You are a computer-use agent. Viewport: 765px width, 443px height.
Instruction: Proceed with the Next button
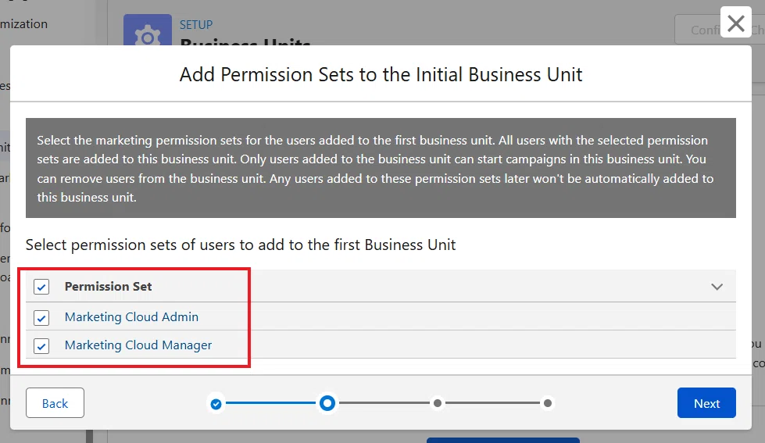(706, 403)
